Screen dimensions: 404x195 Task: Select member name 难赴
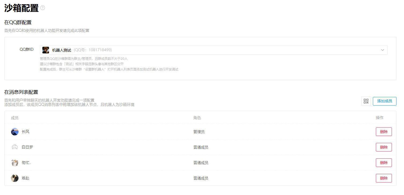pos(25,178)
